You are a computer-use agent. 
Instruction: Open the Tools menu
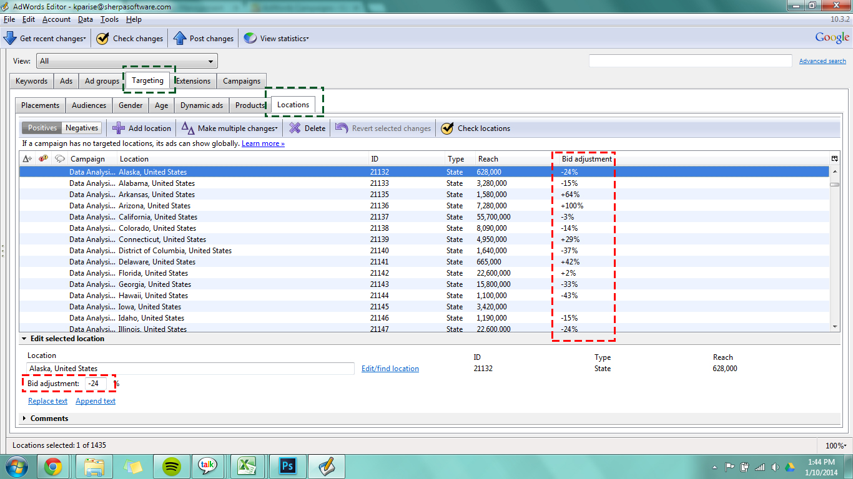point(110,19)
